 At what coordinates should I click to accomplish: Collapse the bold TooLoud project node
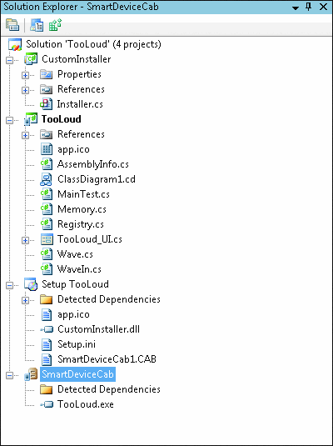click(9, 120)
